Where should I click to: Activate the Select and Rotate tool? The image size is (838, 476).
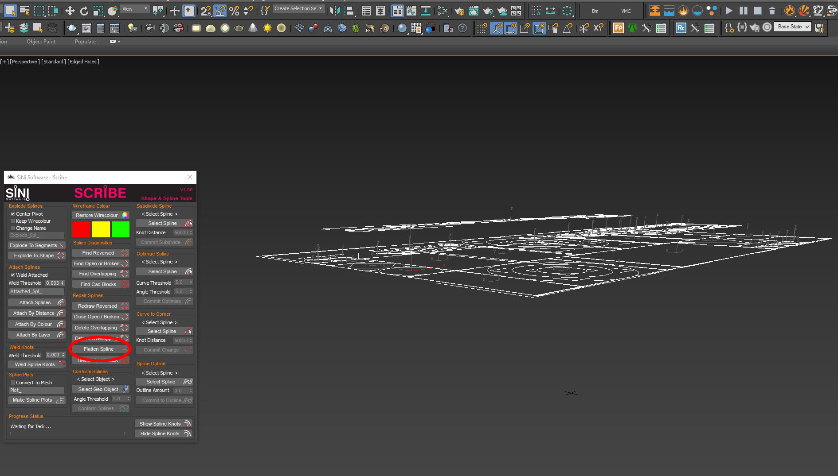click(84, 10)
